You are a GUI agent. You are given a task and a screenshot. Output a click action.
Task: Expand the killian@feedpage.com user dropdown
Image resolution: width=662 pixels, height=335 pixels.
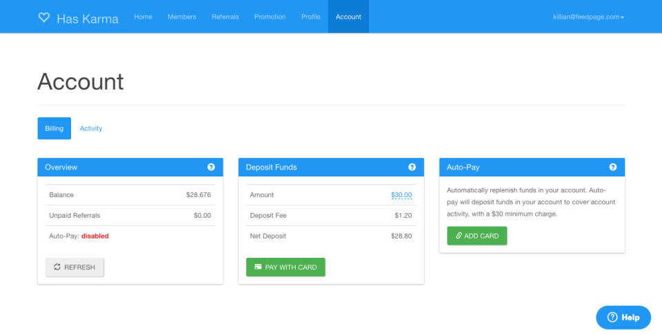click(x=588, y=17)
